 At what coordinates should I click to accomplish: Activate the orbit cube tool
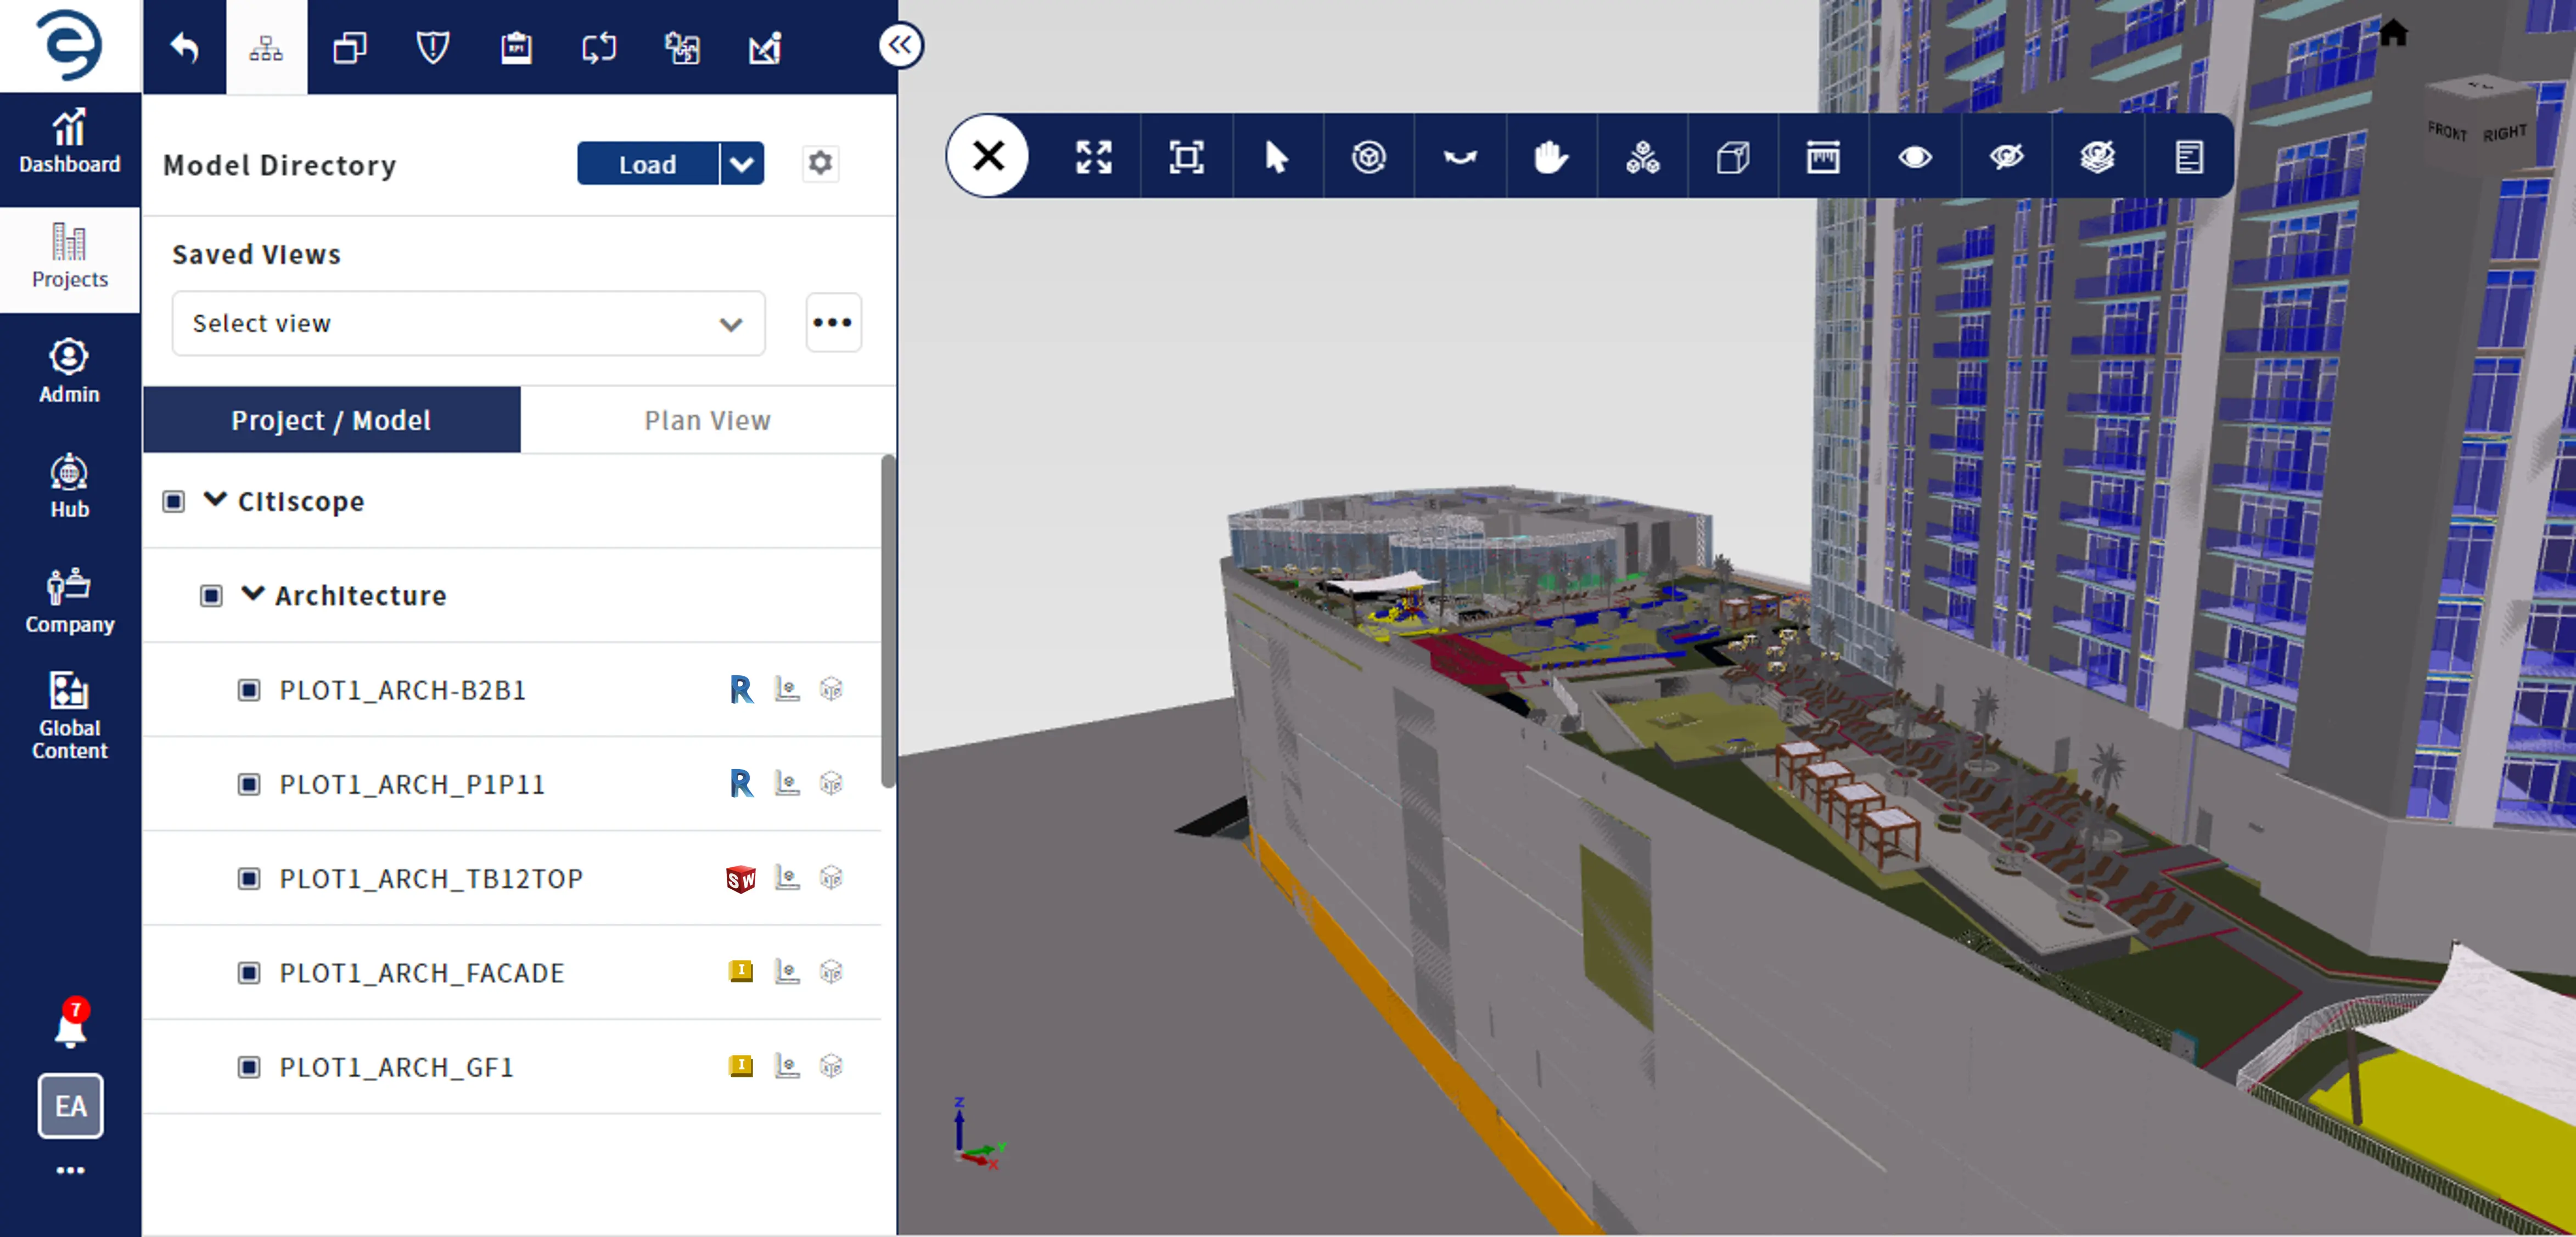[1369, 157]
